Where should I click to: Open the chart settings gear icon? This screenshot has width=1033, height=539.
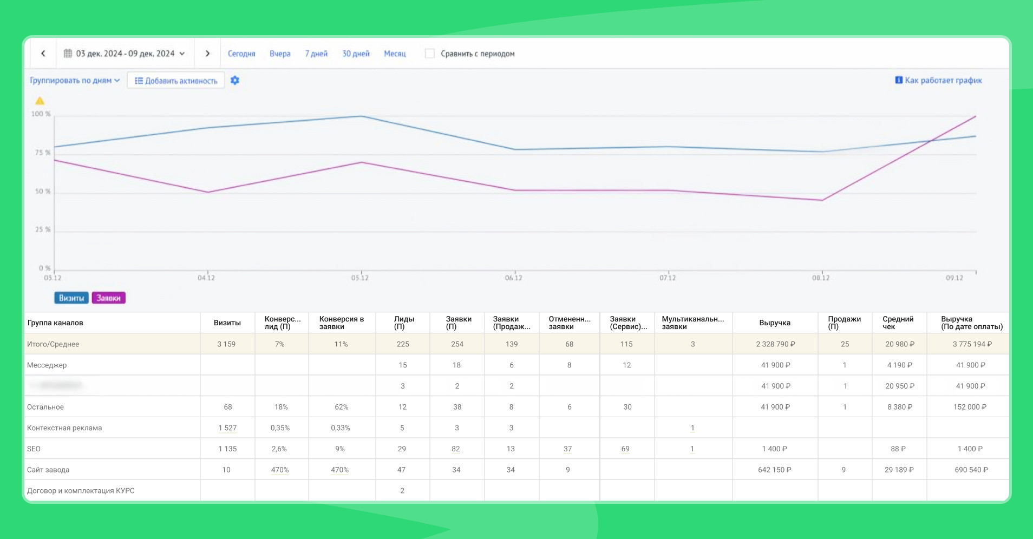click(235, 81)
